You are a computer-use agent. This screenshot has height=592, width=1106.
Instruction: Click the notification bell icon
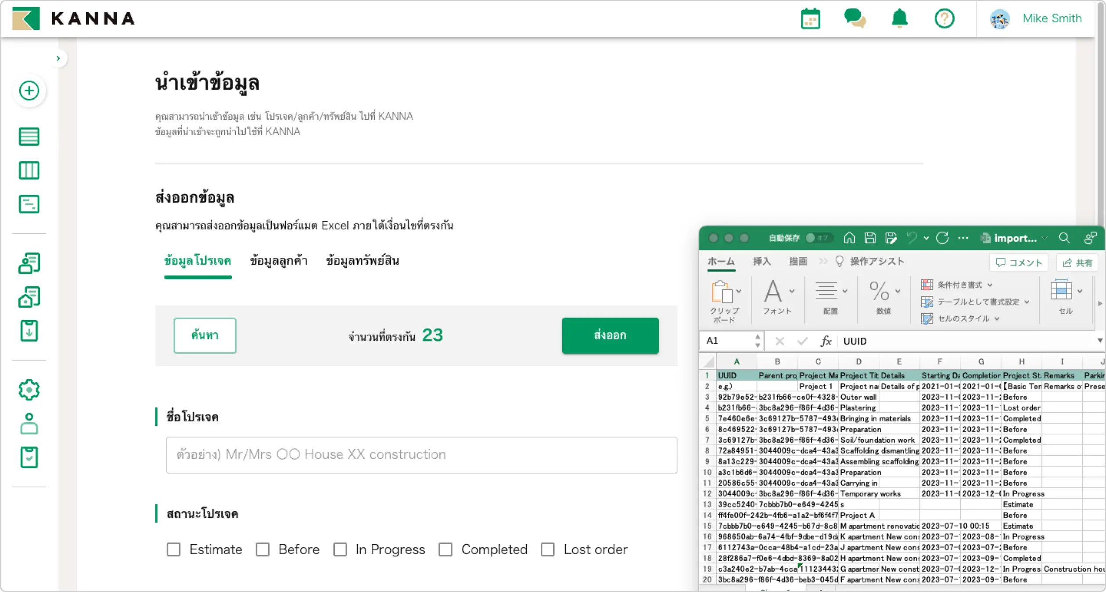[x=899, y=19]
